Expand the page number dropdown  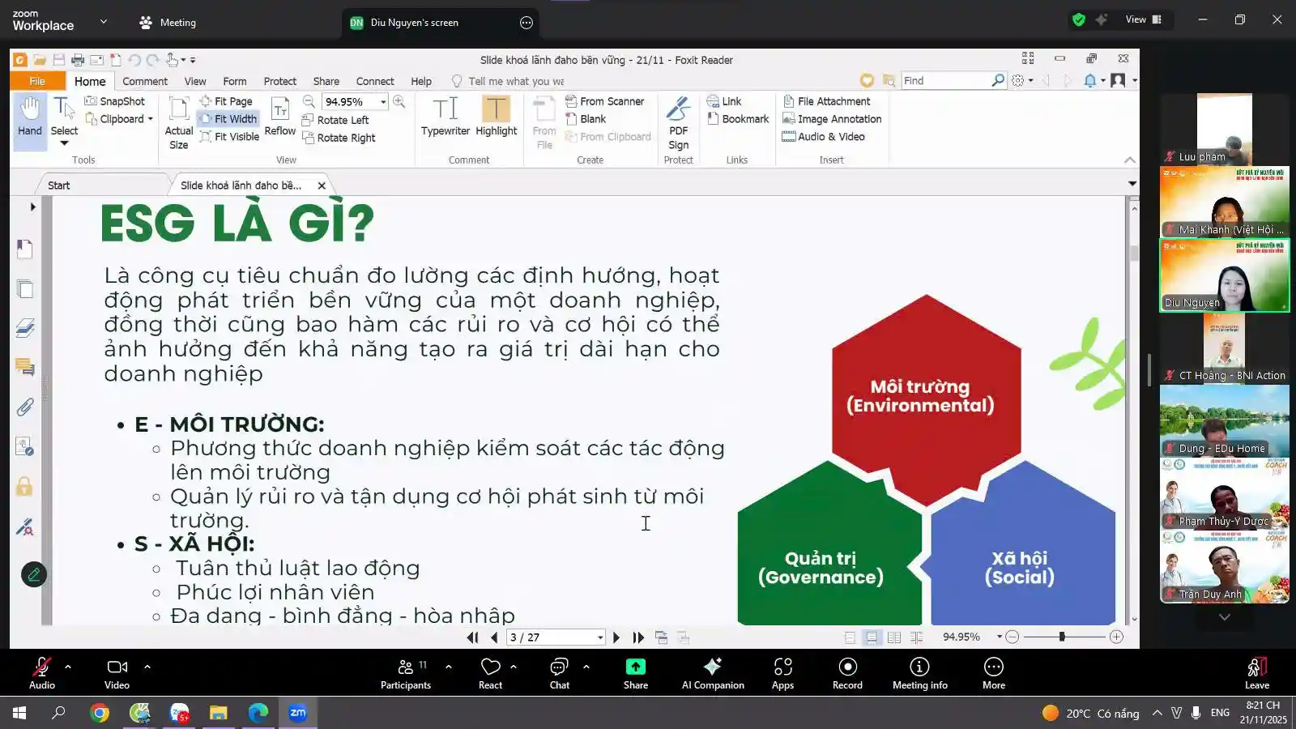600,637
